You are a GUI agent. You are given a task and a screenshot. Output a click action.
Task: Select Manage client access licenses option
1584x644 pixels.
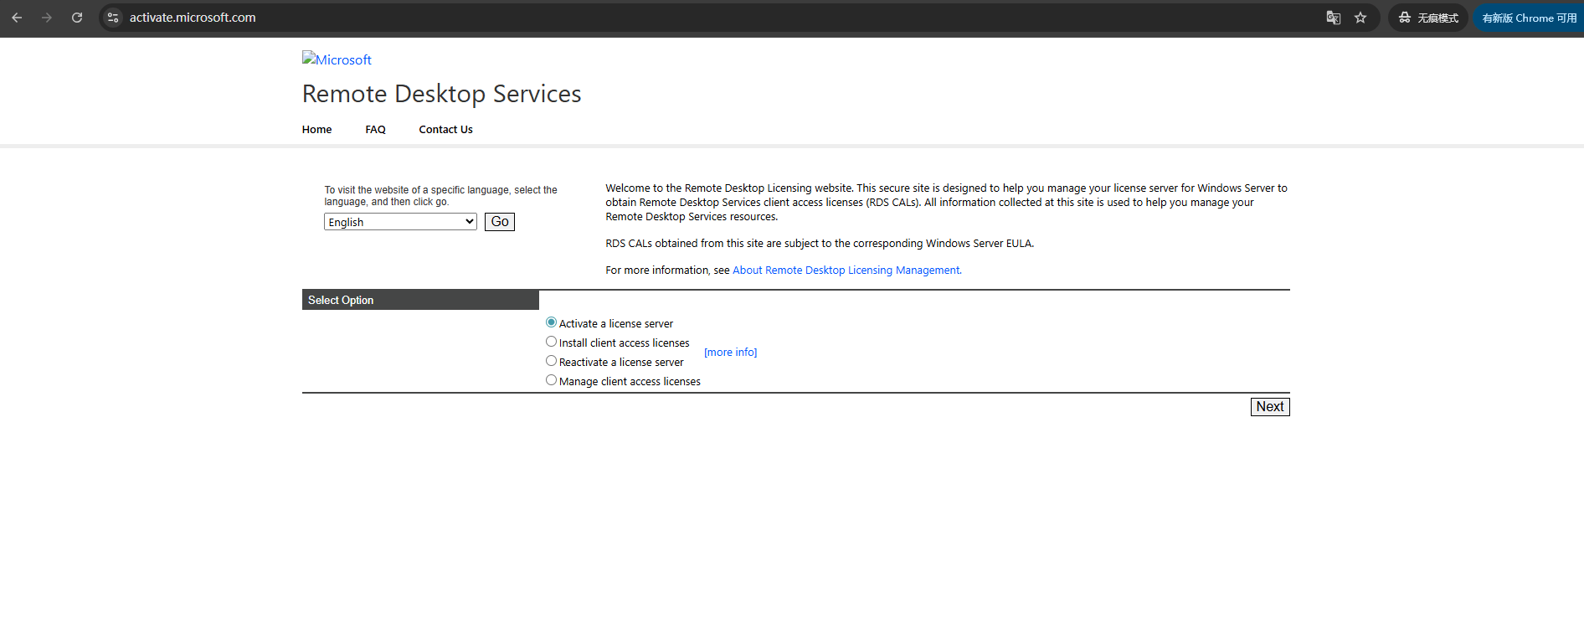pos(551,380)
